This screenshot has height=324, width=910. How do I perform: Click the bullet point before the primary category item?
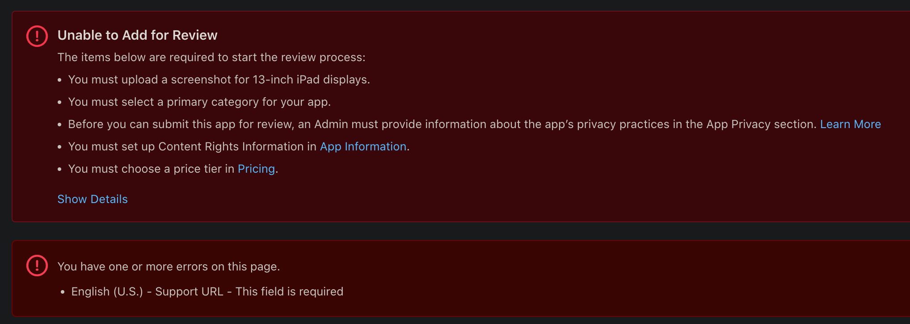pyautogui.click(x=60, y=103)
